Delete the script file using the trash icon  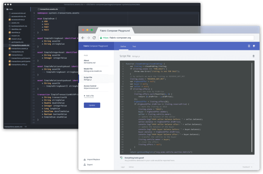click(x=254, y=56)
